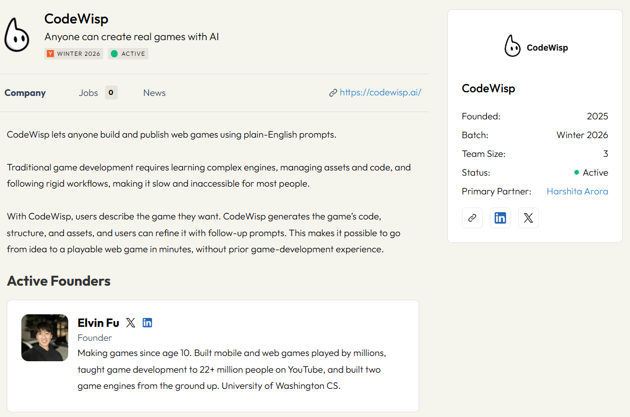The image size is (630, 417).
Task: Click the chain link icon beside the website URL
Action: [333, 93]
